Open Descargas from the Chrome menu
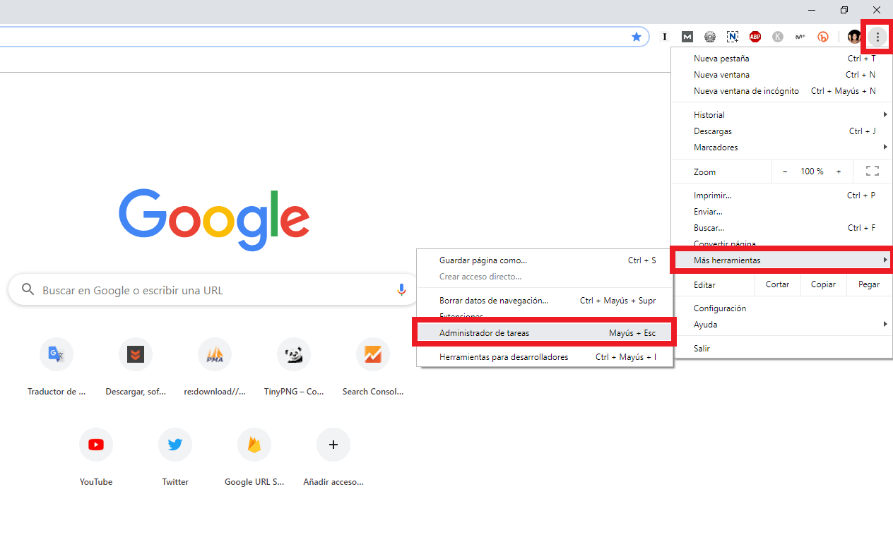Viewport: 893px width, 542px height. click(781, 131)
